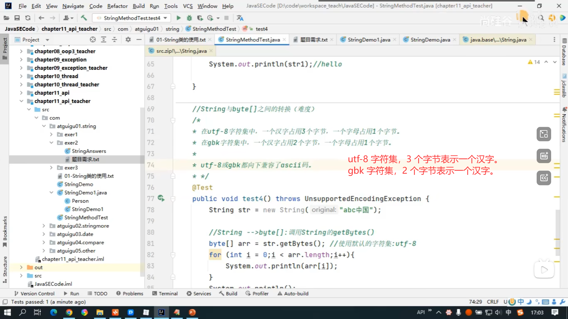The image size is (568, 319).
Task: Collapse the chapter11_api_teacher module
Action: click(21, 101)
